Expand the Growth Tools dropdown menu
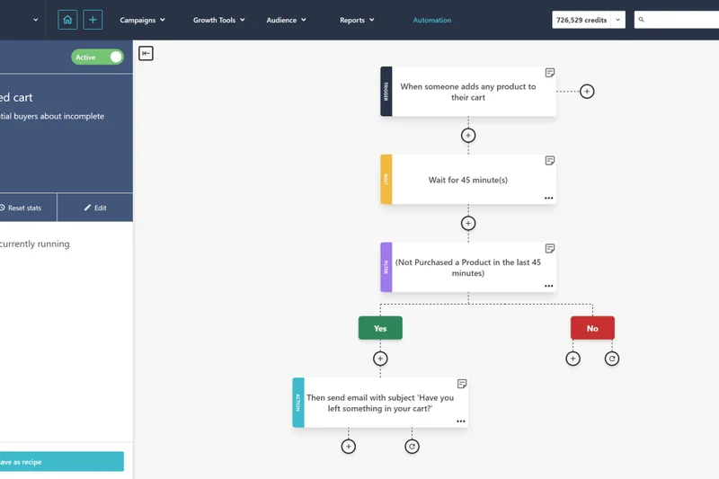Screen dimensions: 719x479 point(218,20)
